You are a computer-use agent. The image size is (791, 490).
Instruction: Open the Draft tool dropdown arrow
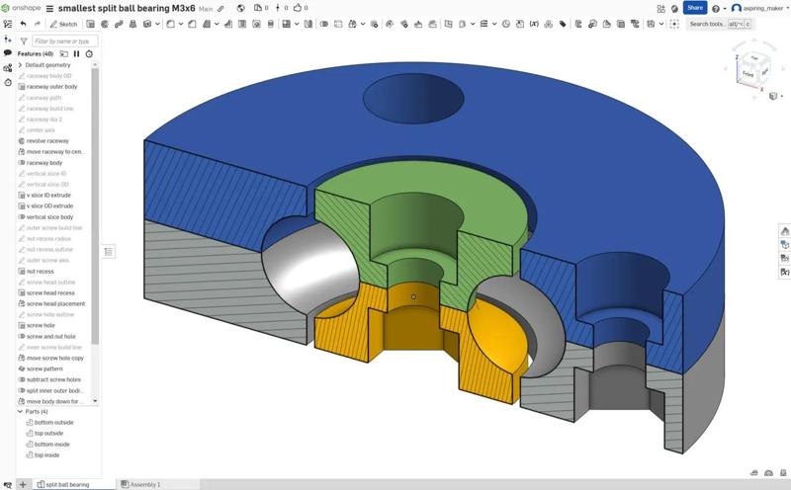coord(217,24)
